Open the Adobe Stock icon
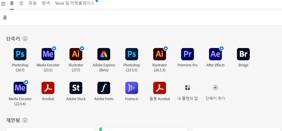This screenshot has width=282, height=131. pyautogui.click(x=76, y=88)
